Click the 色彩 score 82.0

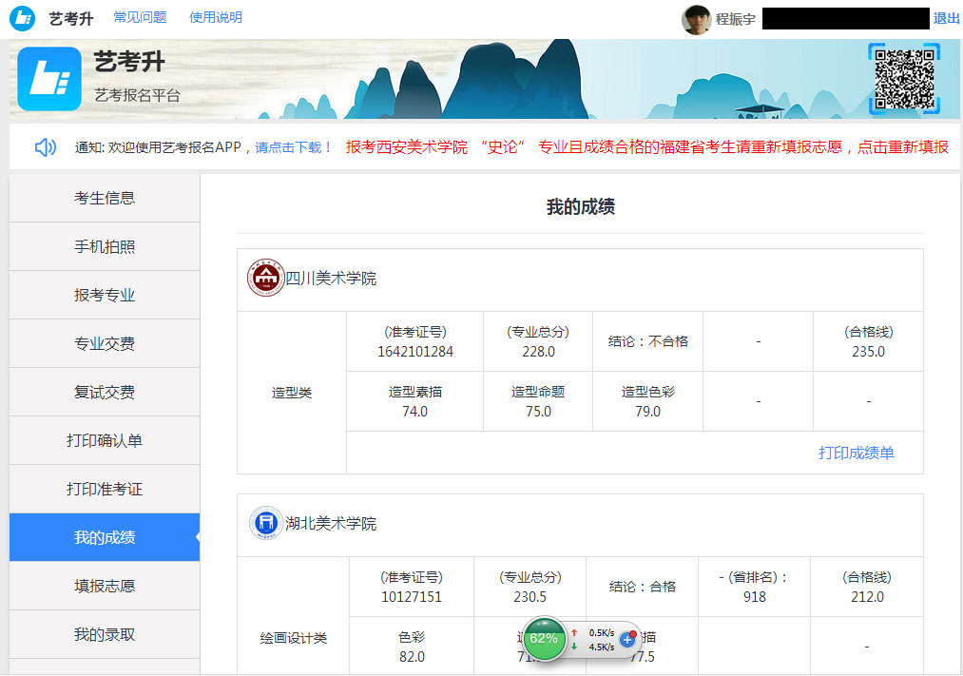(x=412, y=657)
